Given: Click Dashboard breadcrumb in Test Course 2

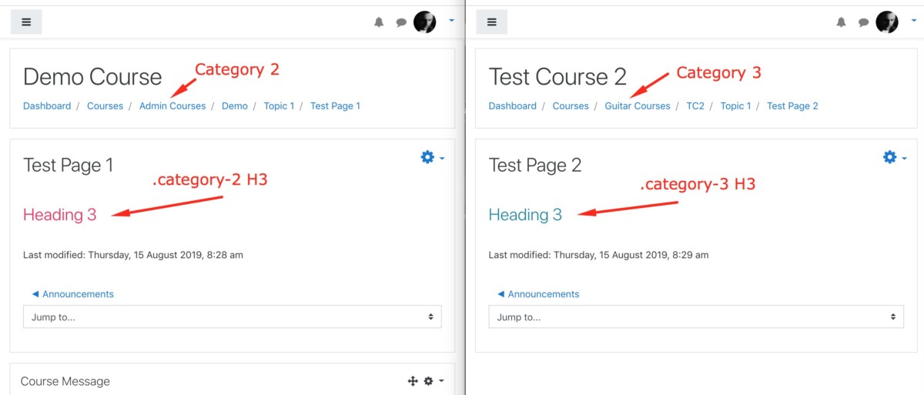Looking at the screenshot, I should tap(513, 106).
